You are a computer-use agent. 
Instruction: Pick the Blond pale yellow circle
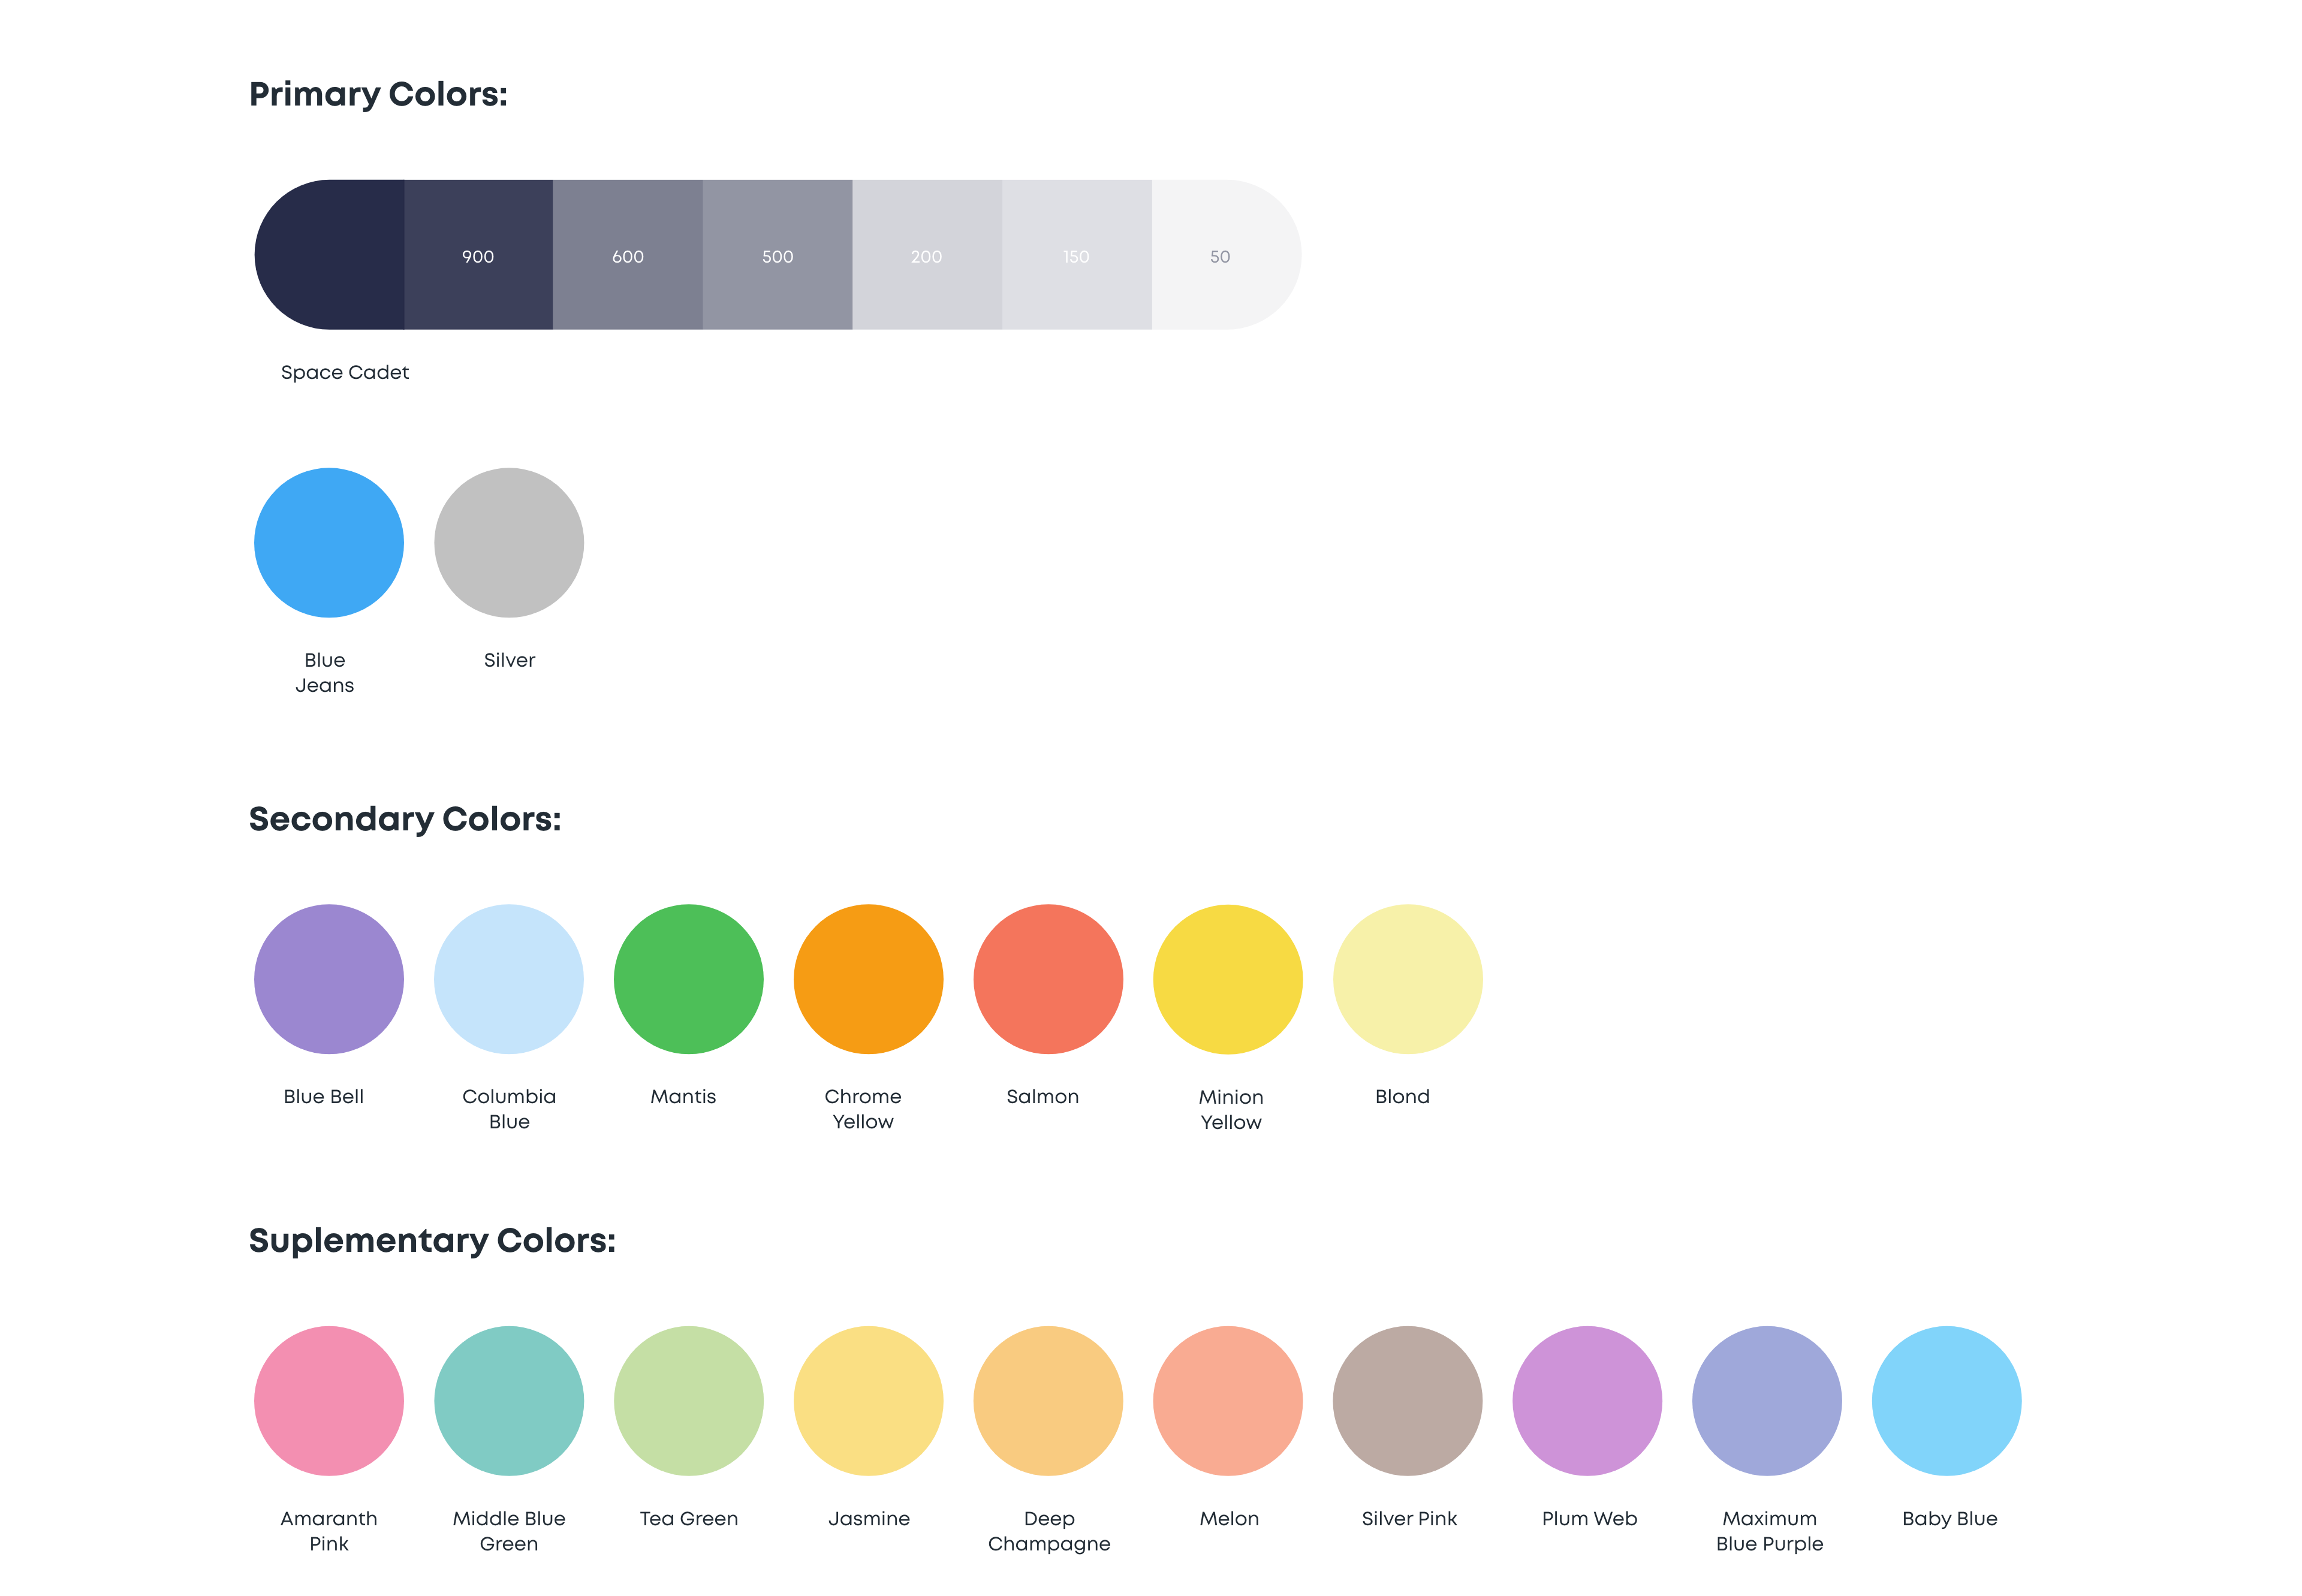(1407, 979)
